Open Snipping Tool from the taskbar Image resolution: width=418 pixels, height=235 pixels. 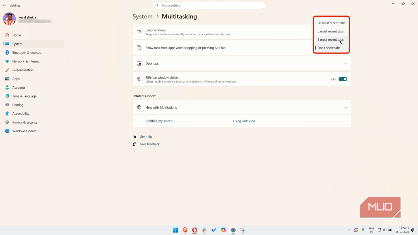point(243,230)
